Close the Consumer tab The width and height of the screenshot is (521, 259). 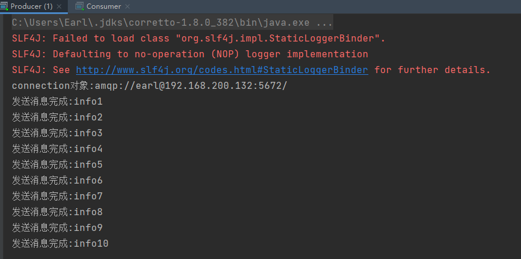(127, 6)
